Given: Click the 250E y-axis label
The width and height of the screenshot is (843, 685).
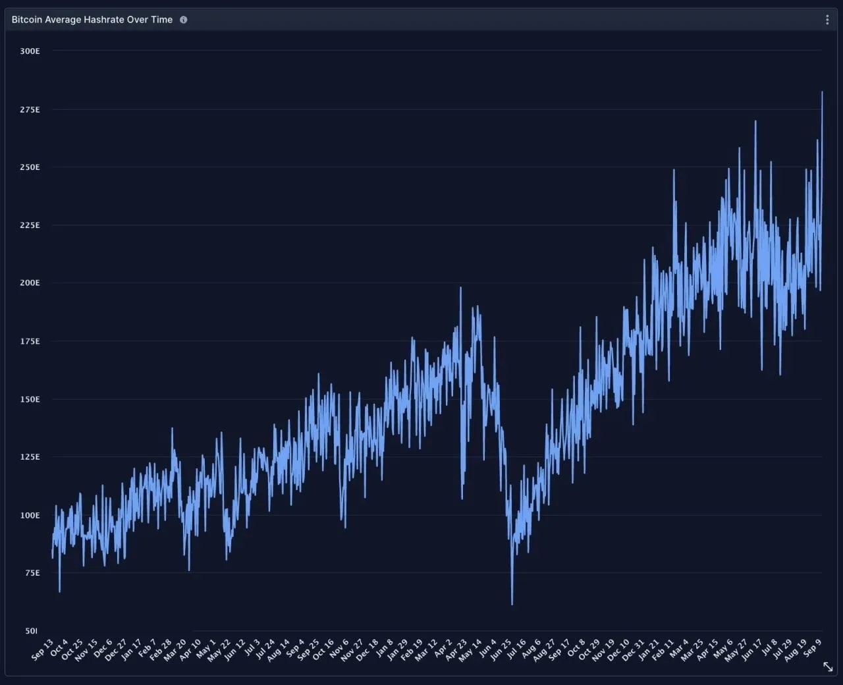Looking at the screenshot, I should (30, 167).
